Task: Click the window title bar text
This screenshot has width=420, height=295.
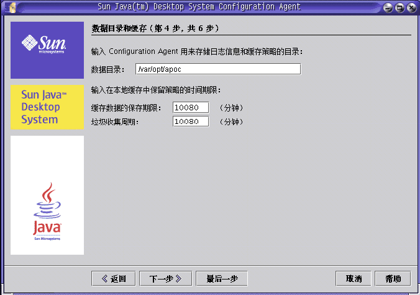Action: (199, 7)
